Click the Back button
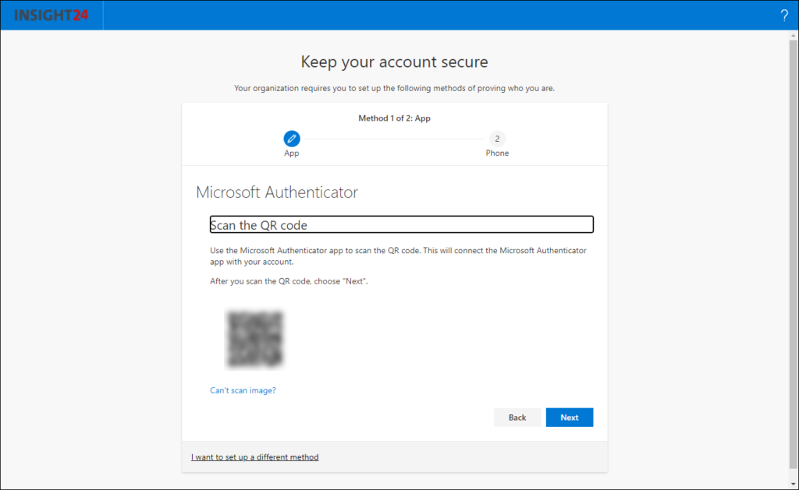The height and width of the screenshot is (490, 799). pyautogui.click(x=517, y=417)
